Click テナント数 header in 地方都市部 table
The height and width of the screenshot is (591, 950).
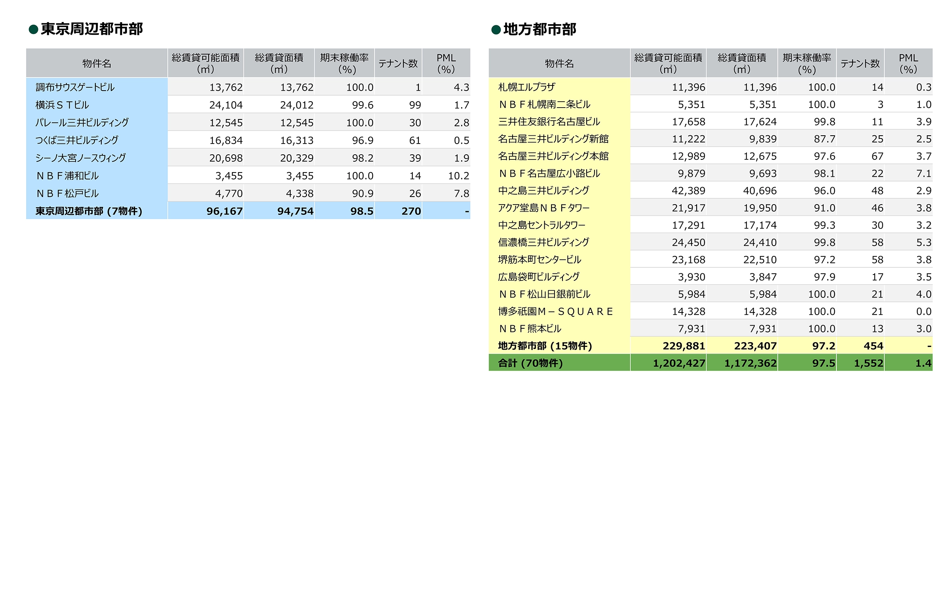[x=860, y=63]
